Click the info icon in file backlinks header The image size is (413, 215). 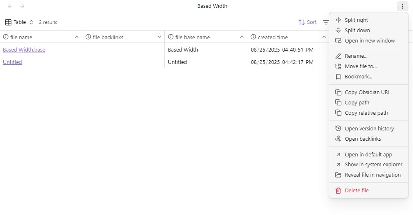[88, 37]
